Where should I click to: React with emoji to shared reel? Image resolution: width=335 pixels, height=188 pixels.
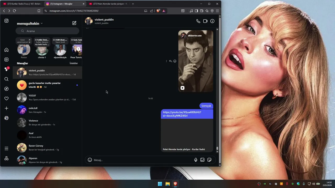coord(175,61)
